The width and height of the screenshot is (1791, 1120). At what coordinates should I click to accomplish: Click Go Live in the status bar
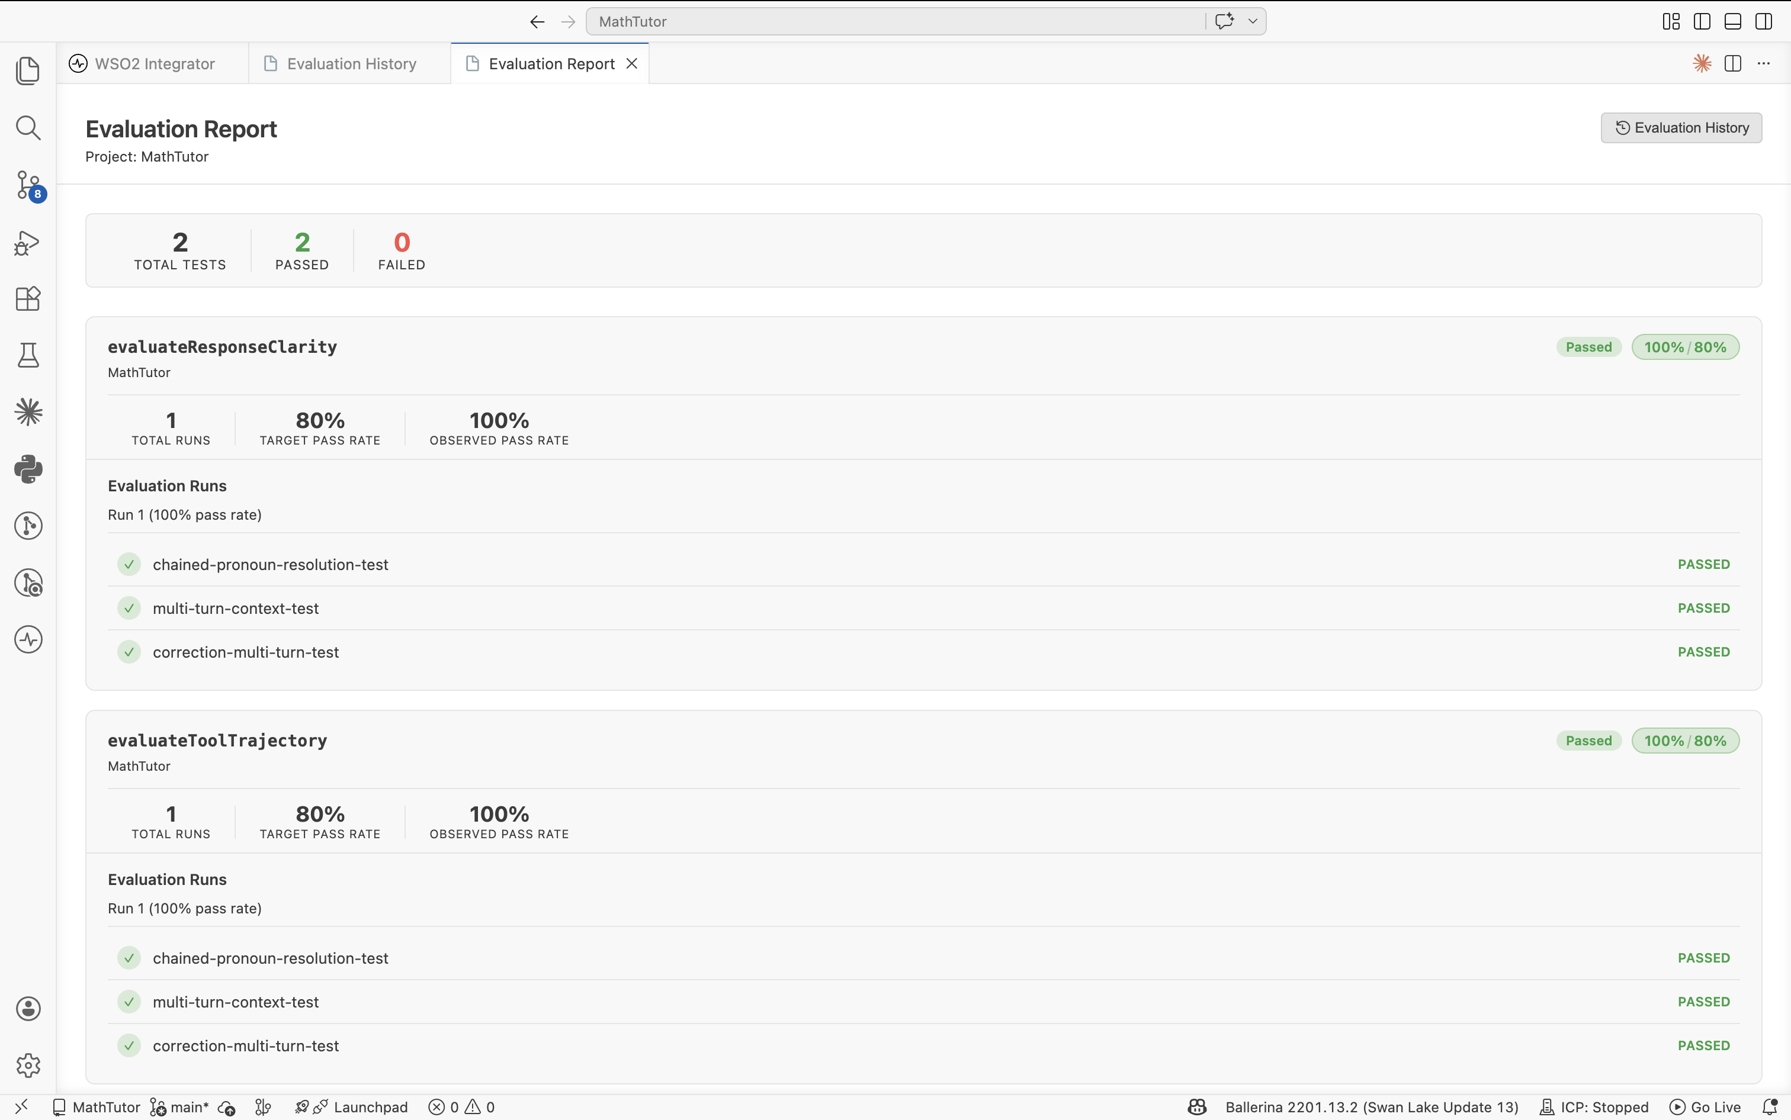[1705, 1106]
